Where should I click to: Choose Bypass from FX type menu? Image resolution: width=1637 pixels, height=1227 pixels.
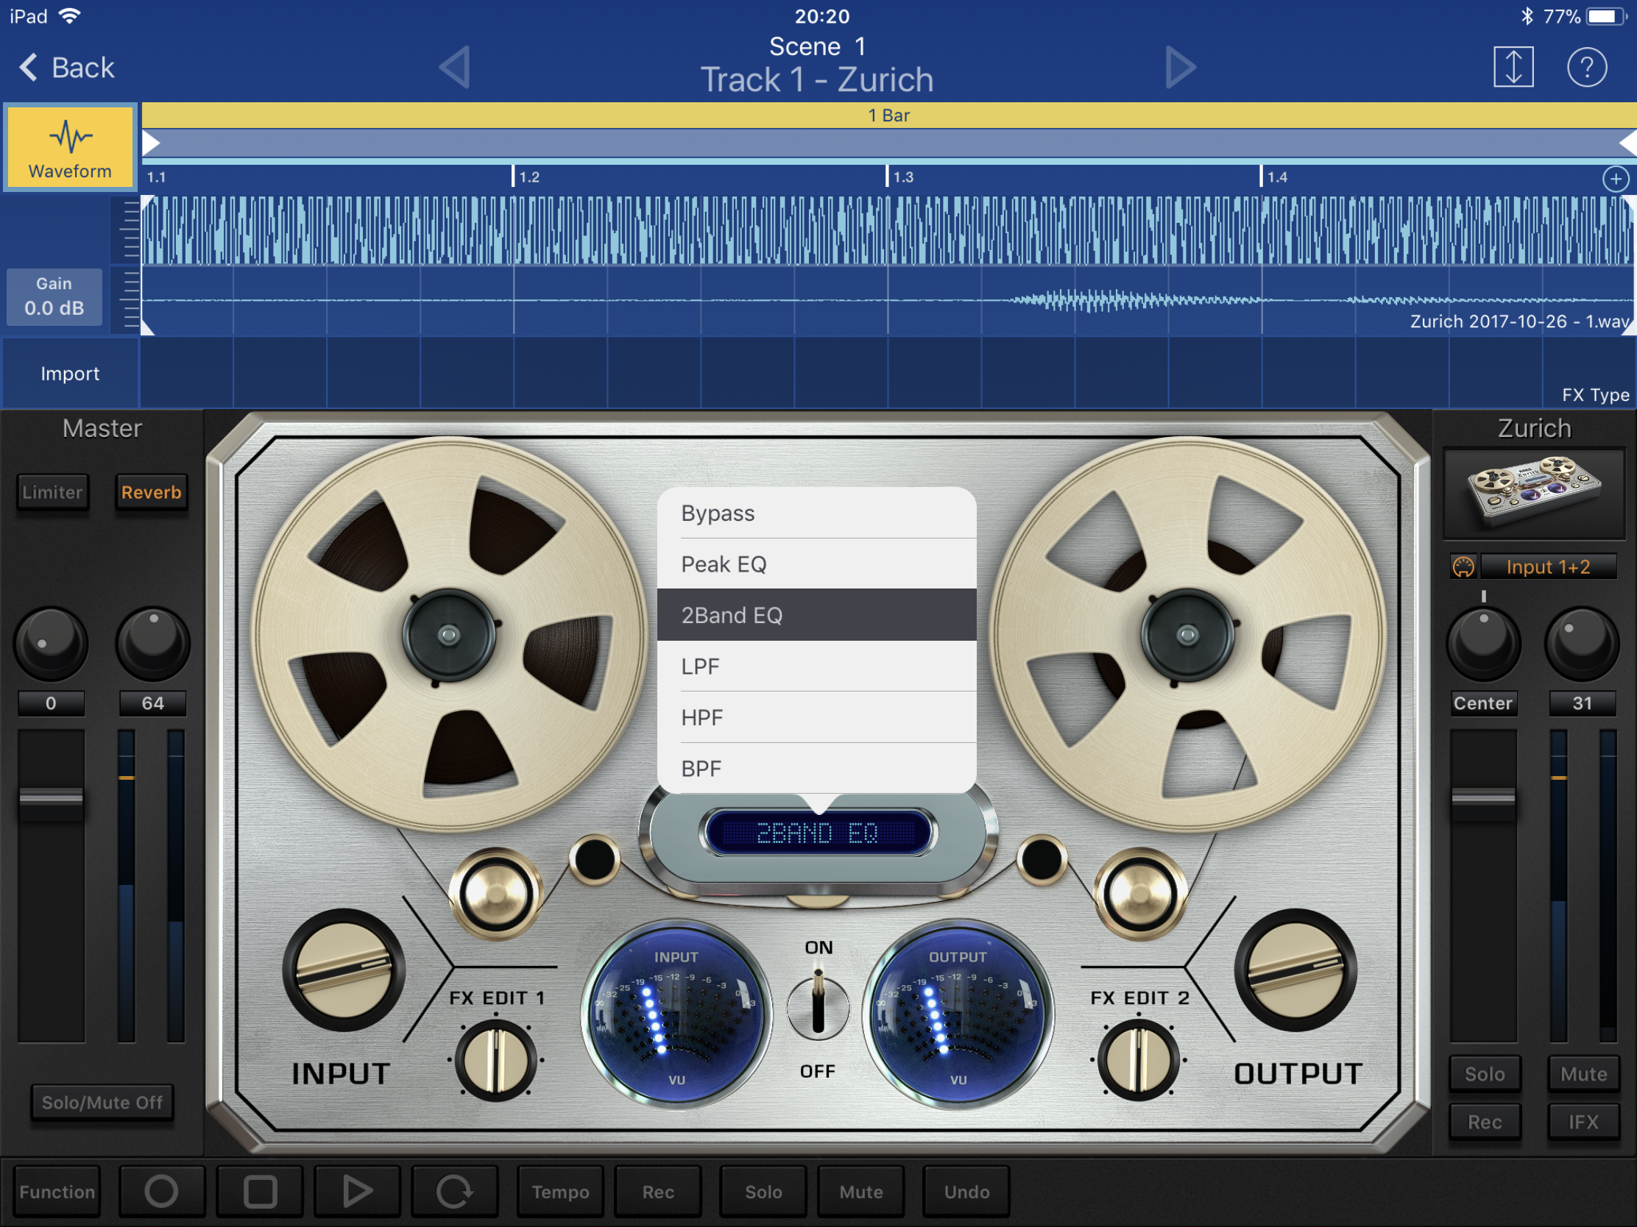pyautogui.click(x=816, y=513)
